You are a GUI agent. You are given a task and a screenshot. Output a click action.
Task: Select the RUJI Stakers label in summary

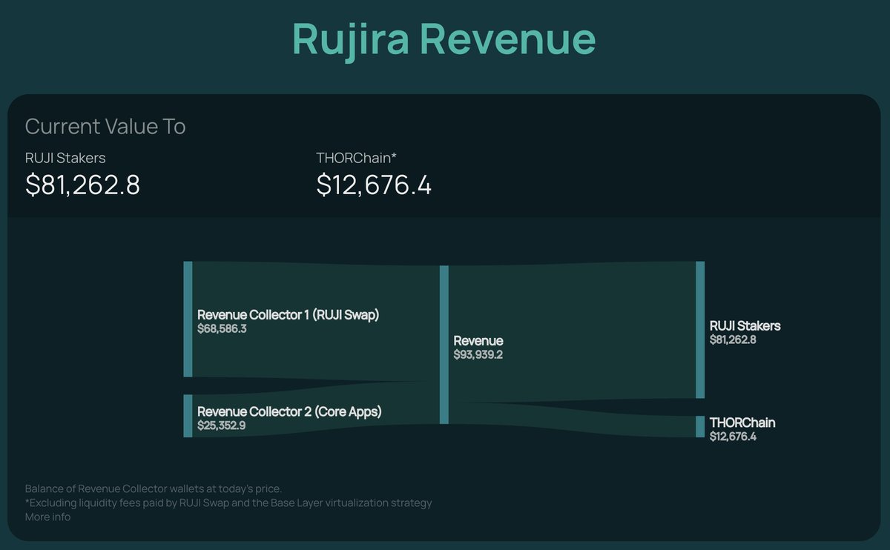coord(65,157)
